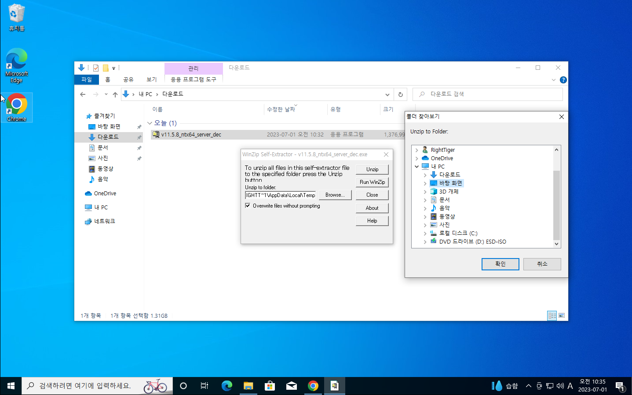Open the Windows Start menu

click(x=11, y=386)
